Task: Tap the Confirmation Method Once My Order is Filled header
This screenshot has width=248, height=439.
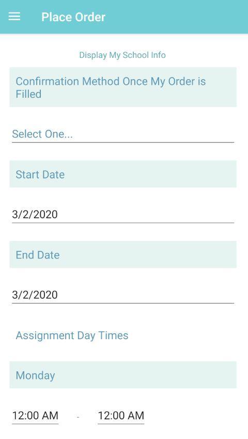Action: coord(123,87)
